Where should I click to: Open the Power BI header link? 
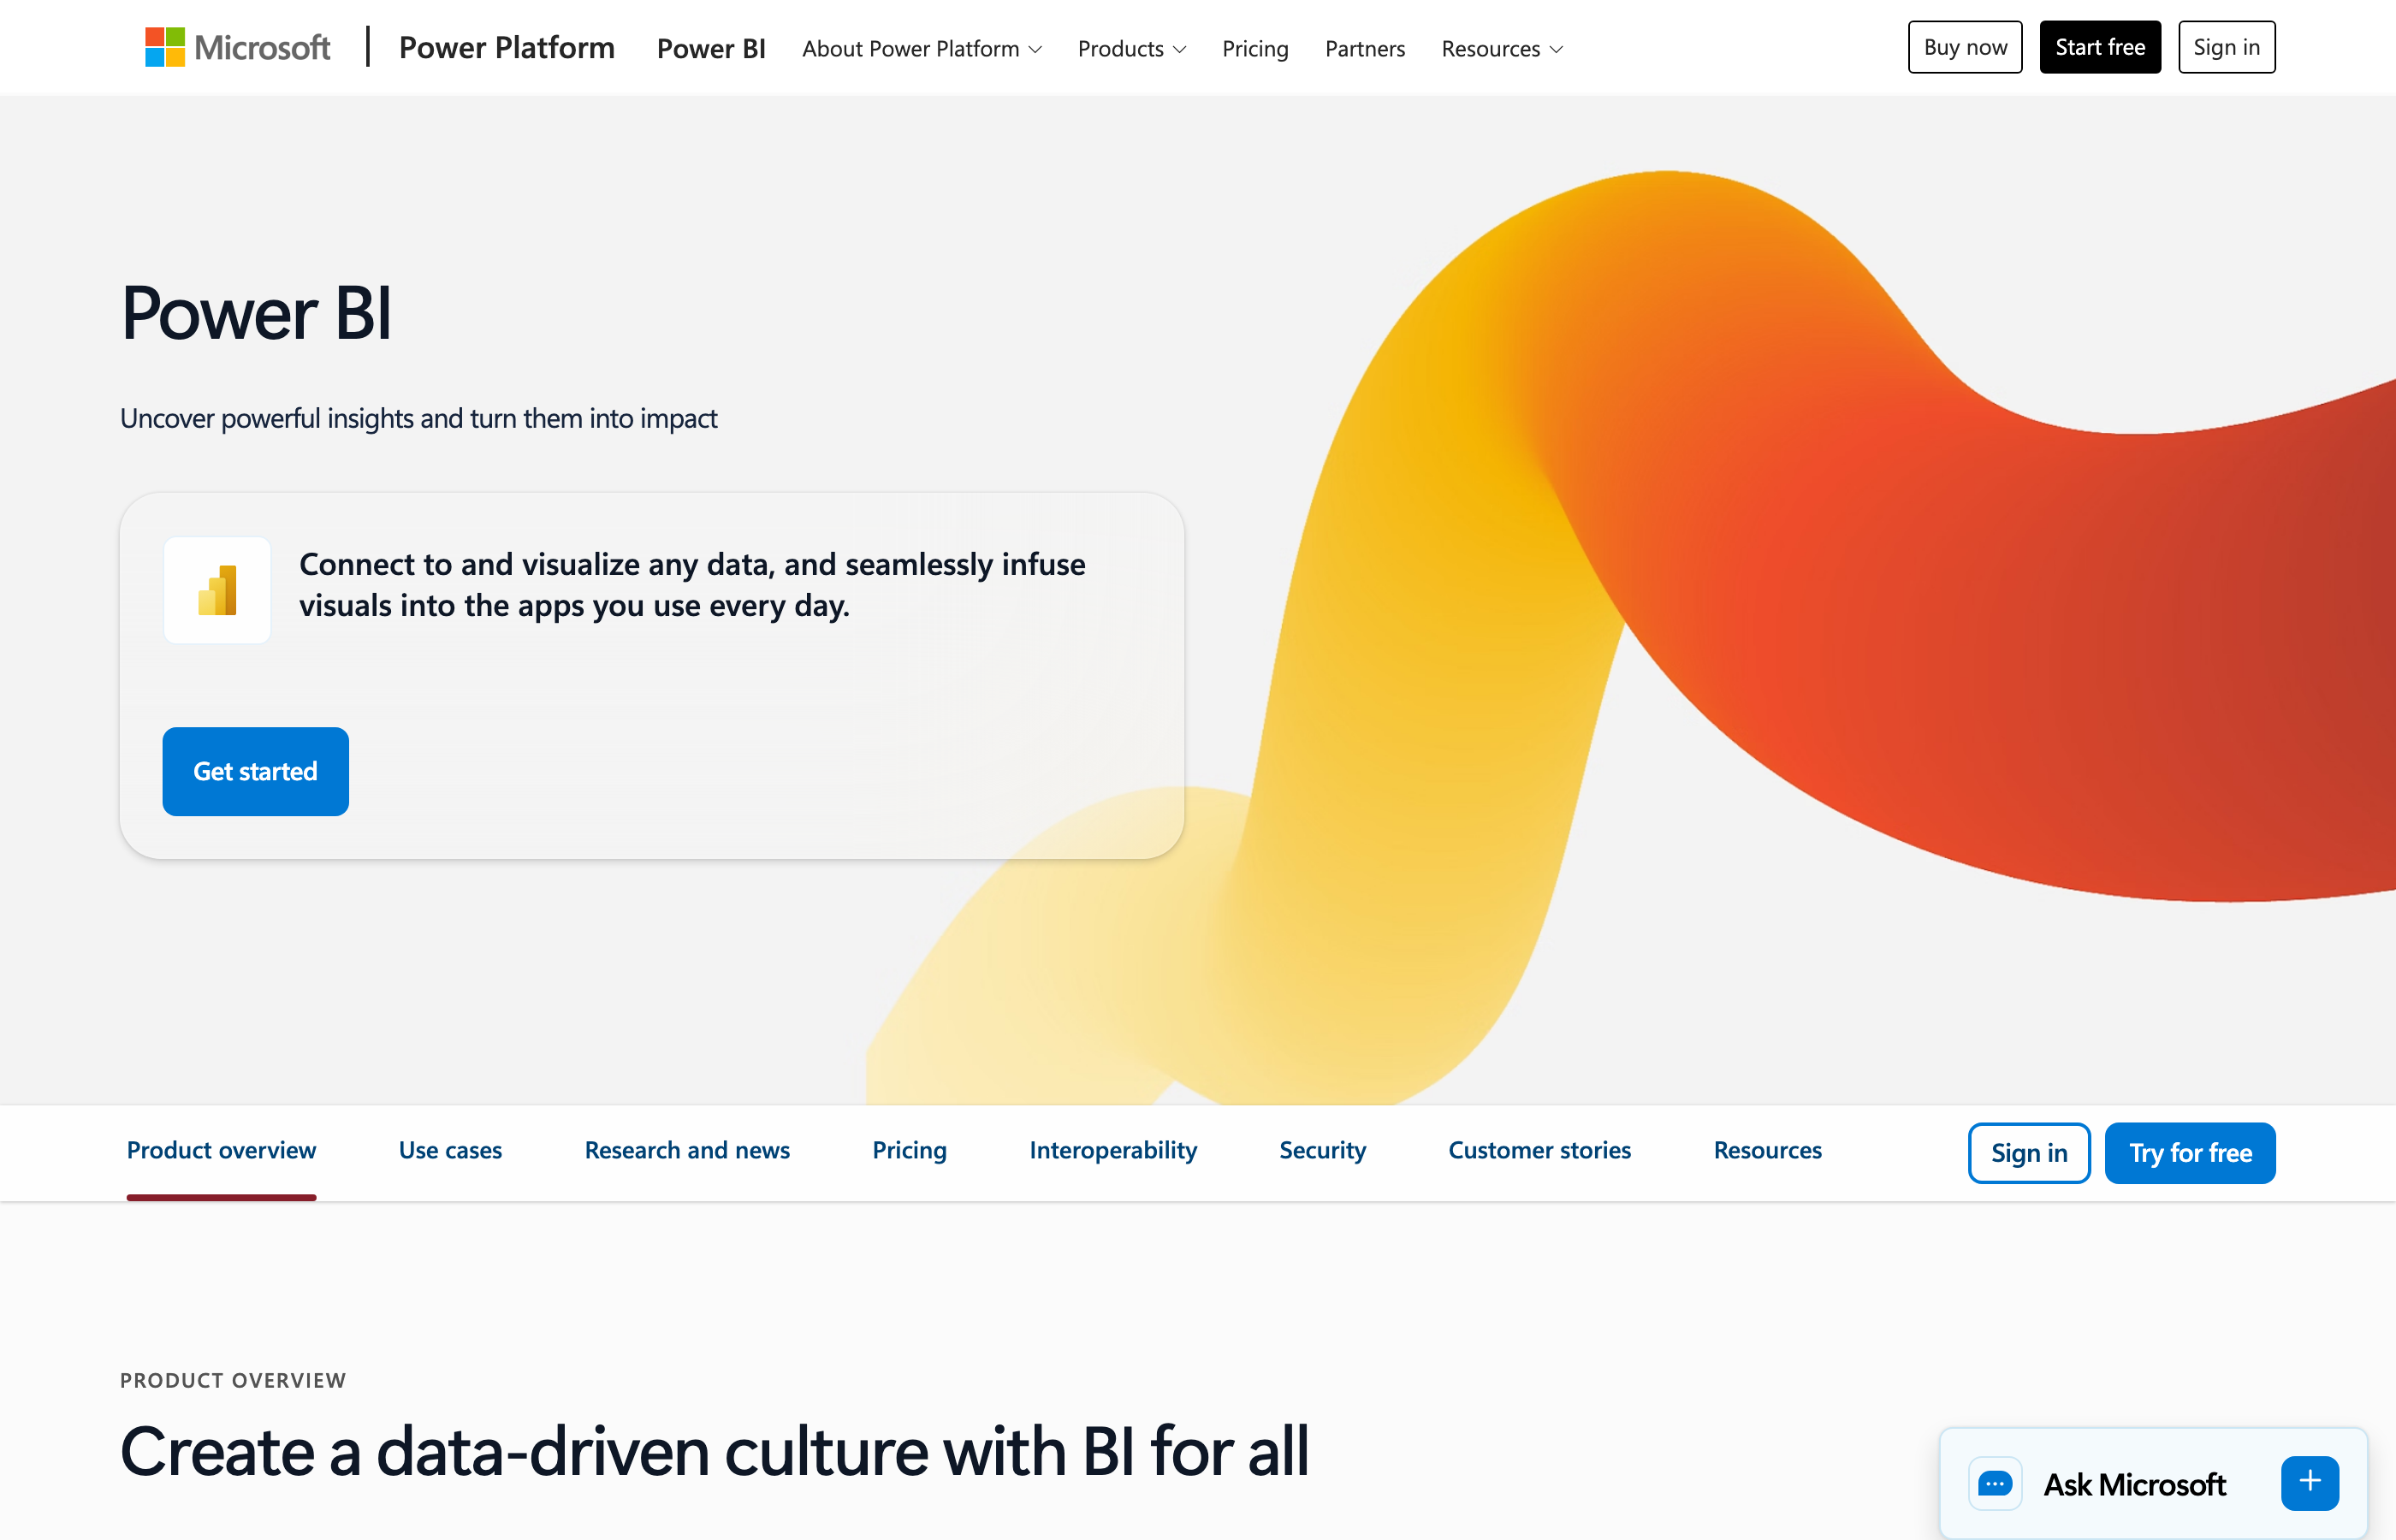click(x=711, y=48)
